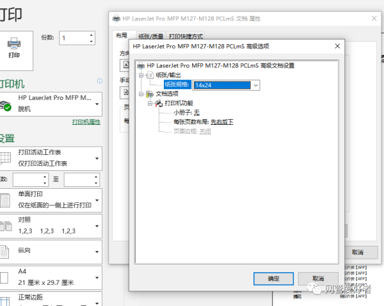The image size is (384, 306).
Task: Click the offline printer status icon
Action: point(5,106)
